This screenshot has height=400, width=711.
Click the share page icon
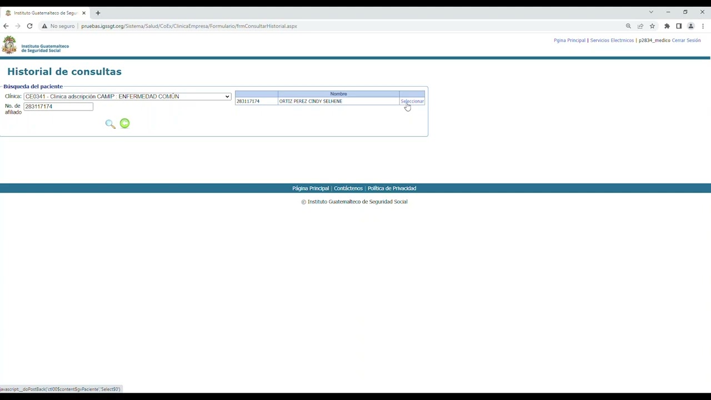click(640, 26)
